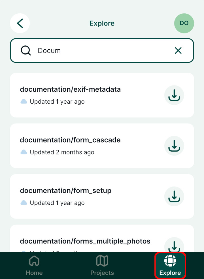
Task: Download documentation/exif-metadata project
Action: tap(174, 95)
